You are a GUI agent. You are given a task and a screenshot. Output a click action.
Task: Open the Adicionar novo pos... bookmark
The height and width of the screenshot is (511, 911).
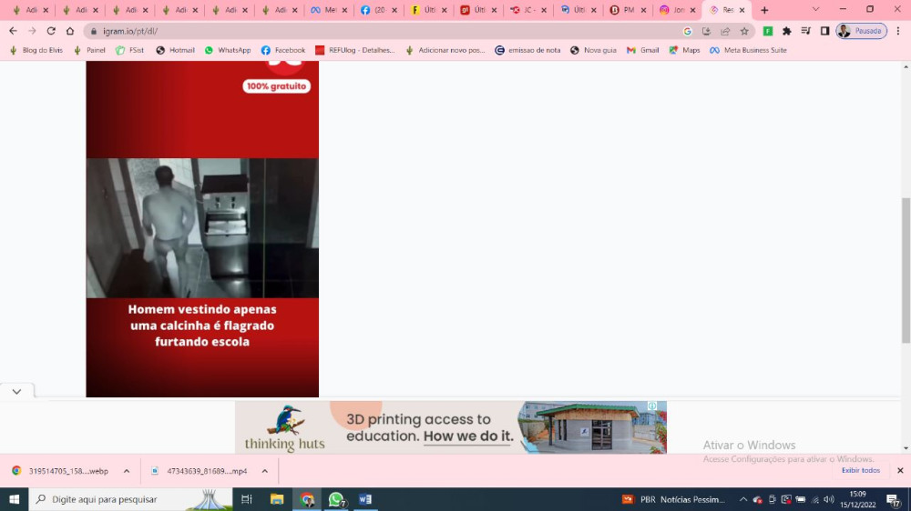[x=445, y=50]
